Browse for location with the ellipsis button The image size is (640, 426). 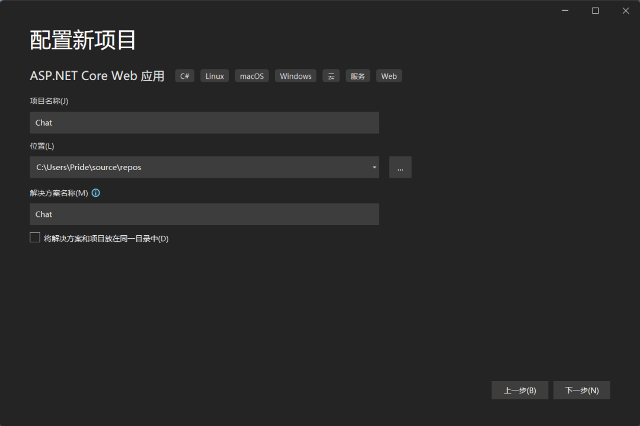[400, 167]
